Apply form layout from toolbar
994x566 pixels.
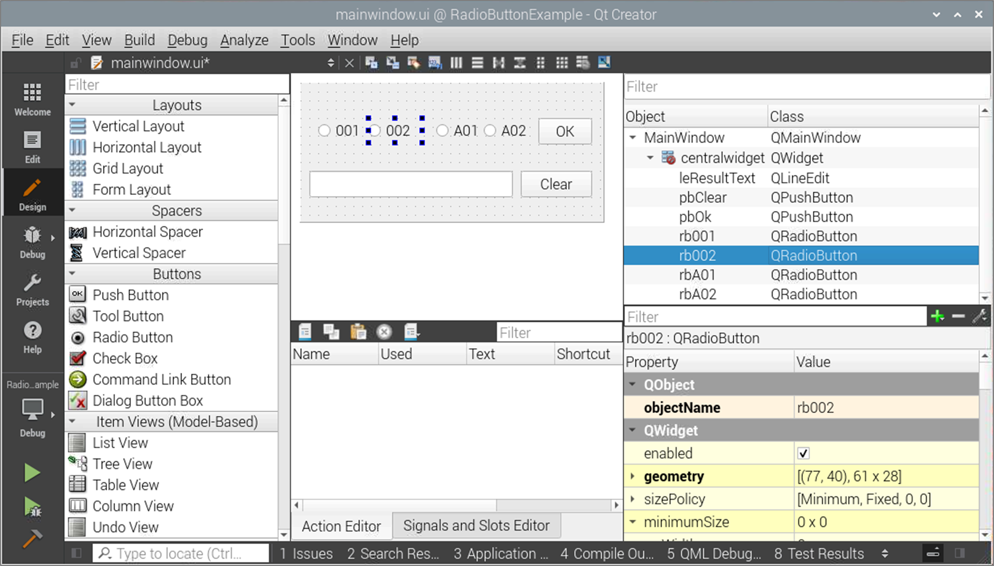(x=541, y=63)
